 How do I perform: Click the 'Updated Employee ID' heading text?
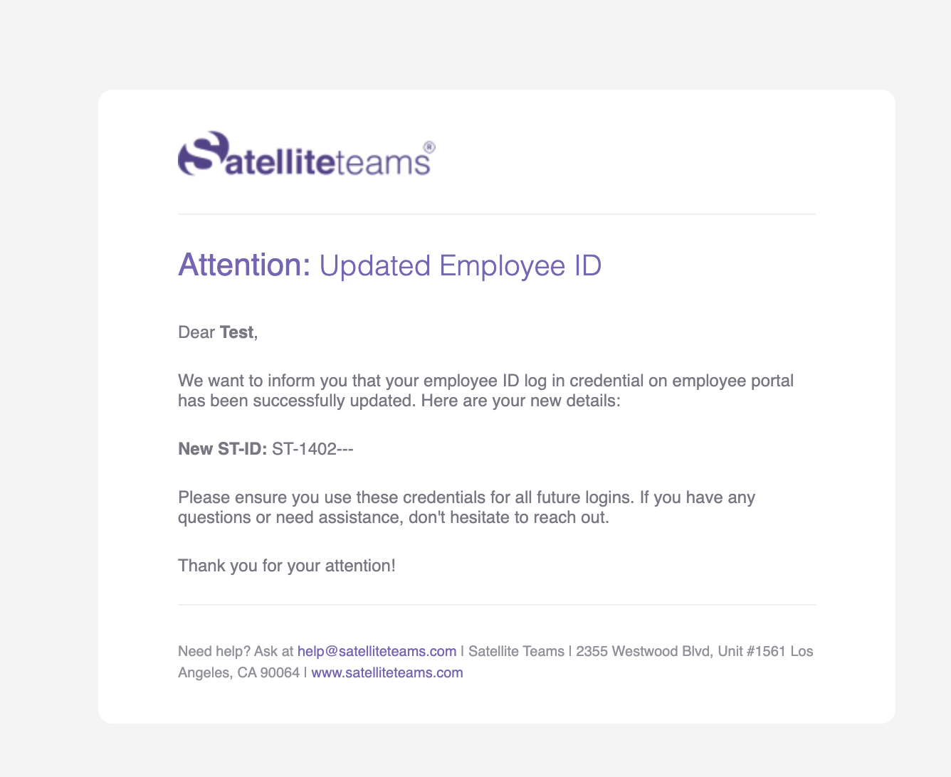coord(461,265)
